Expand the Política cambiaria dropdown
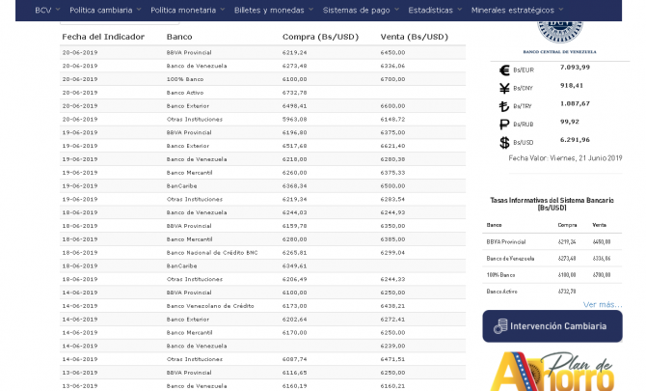 (x=104, y=10)
